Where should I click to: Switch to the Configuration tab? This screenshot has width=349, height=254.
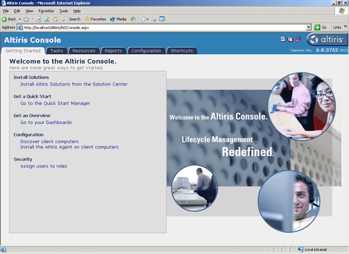(x=146, y=51)
